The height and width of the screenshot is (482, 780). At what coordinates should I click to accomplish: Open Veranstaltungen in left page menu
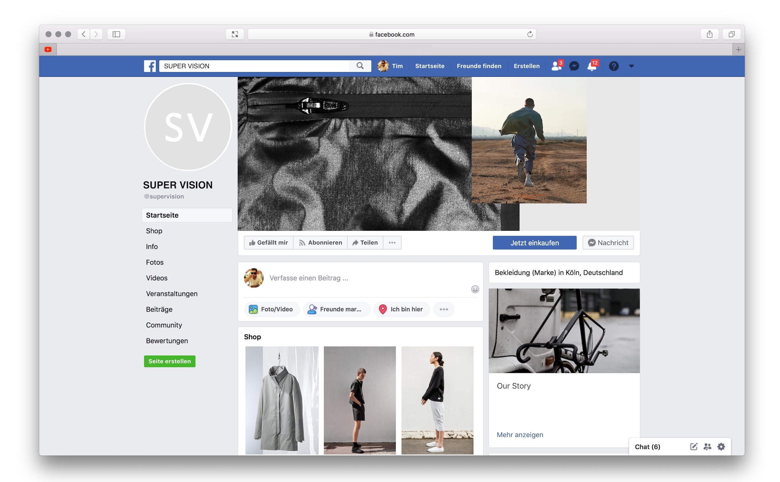172,294
